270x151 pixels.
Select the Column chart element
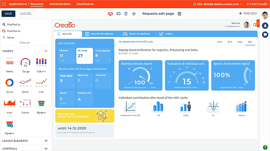(41, 65)
